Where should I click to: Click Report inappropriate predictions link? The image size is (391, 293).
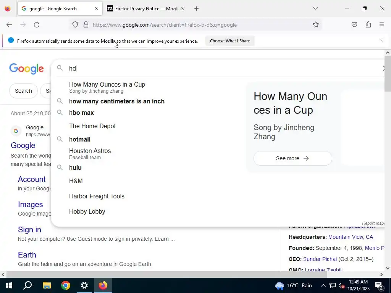click(x=373, y=223)
